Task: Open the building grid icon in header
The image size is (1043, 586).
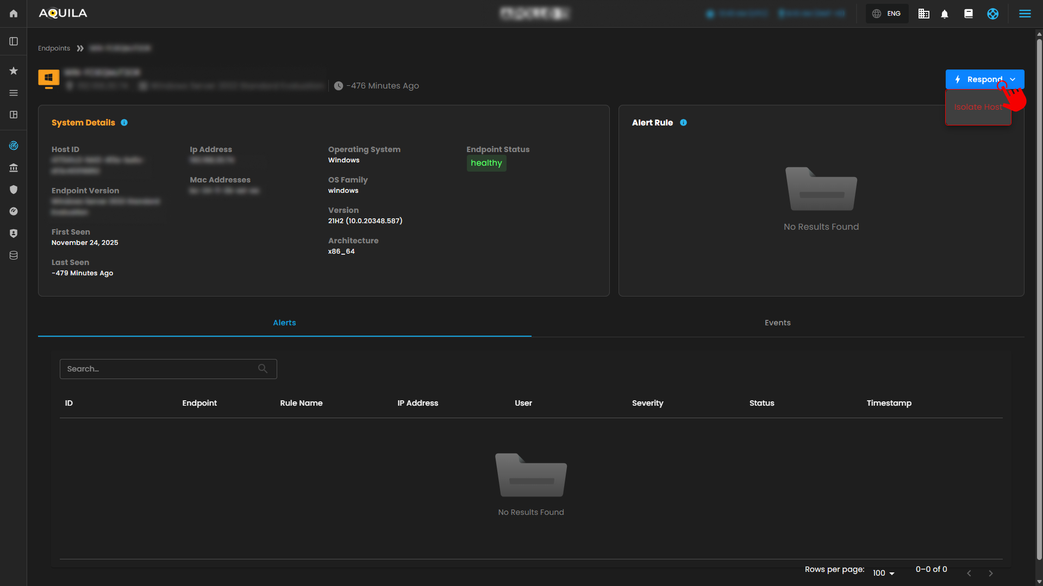Action: click(923, 14)
